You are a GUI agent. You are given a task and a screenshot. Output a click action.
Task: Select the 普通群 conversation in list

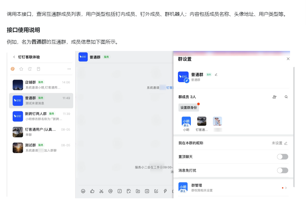(x=41, y=101)
